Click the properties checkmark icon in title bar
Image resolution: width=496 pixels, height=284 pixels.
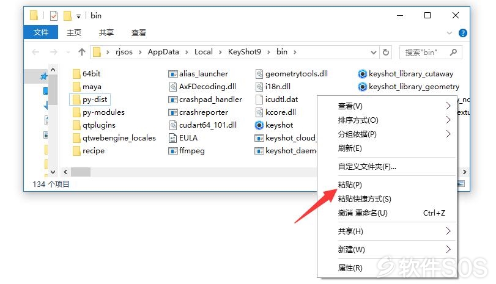pos(54,16)
